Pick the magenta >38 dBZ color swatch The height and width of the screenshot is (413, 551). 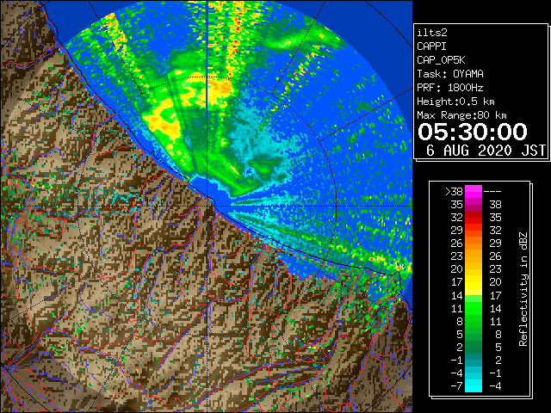[x=474, y=192]
